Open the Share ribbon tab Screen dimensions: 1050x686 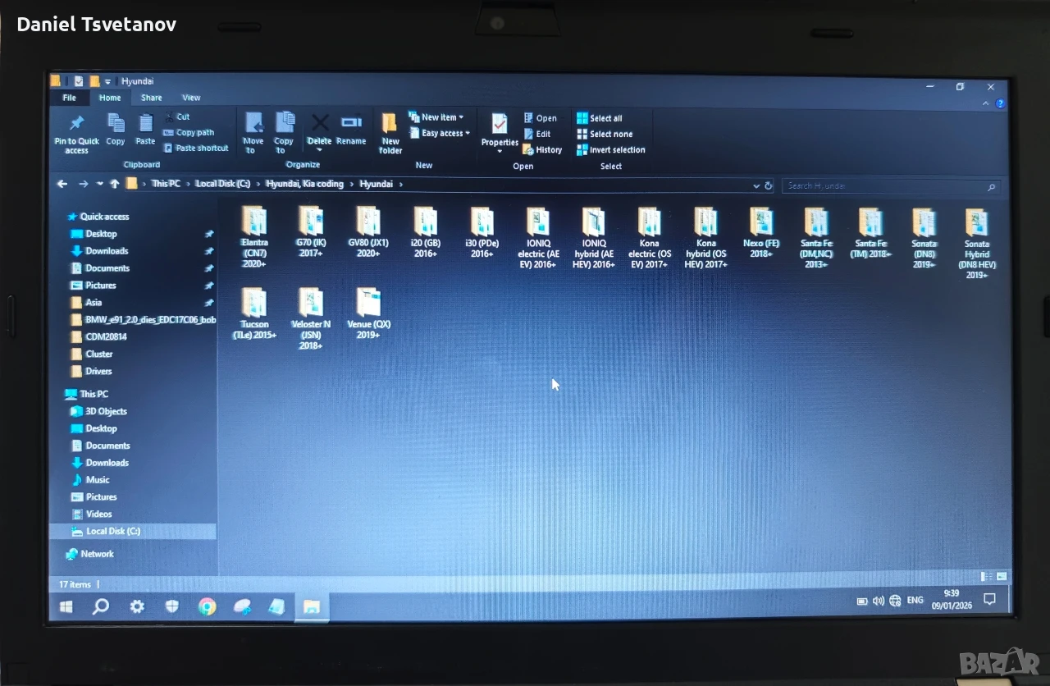point(151,98)
